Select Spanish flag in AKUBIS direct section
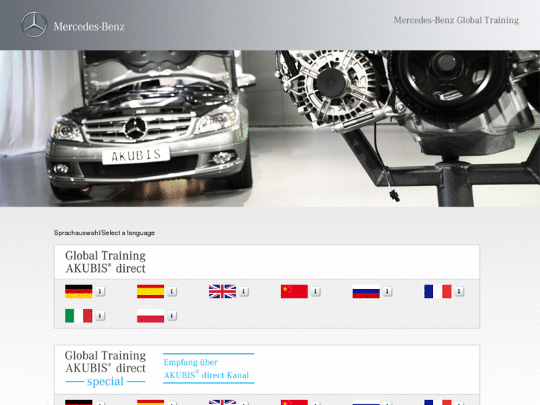Image resolution: width=540 pixels, height=405 pixels. tap(151, 291)
